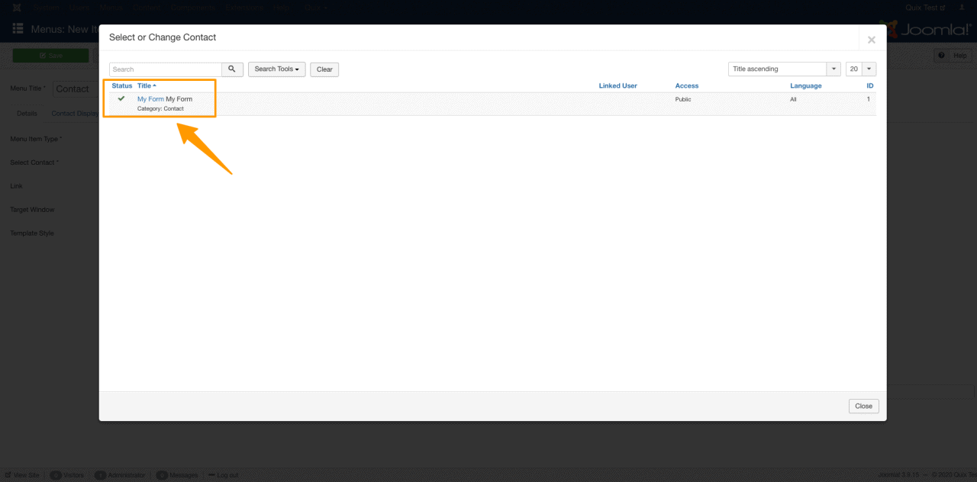Select the My Form contact link

(150, 99)
